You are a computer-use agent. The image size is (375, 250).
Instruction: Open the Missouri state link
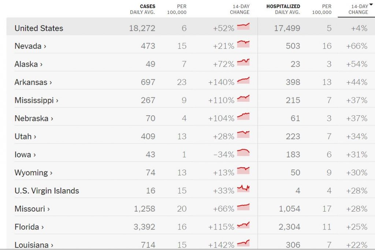pos(32,209)
